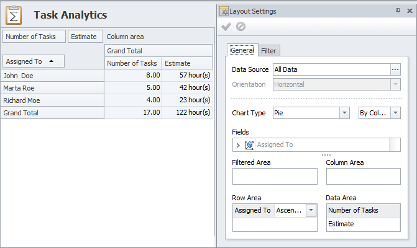Click the Layout Settings panel icon
Viewport: 417px width, 248px height.
pos(223,11)
